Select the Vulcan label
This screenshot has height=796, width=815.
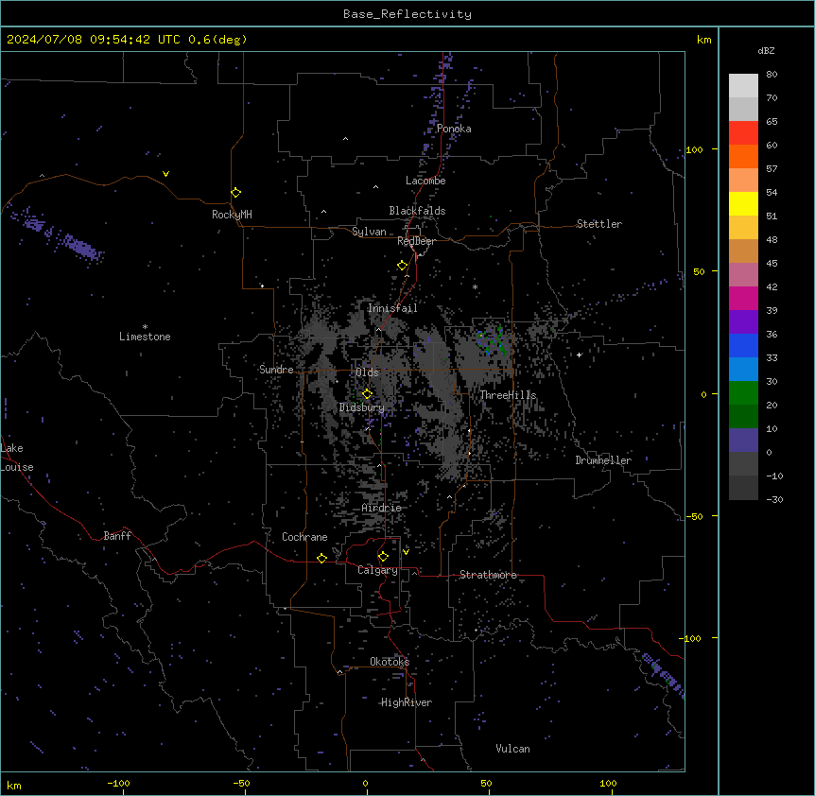[x=513, y=749]
